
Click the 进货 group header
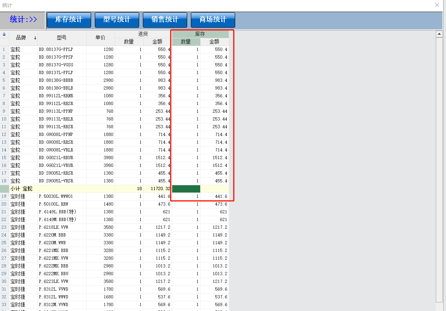[x=143, y=34]
